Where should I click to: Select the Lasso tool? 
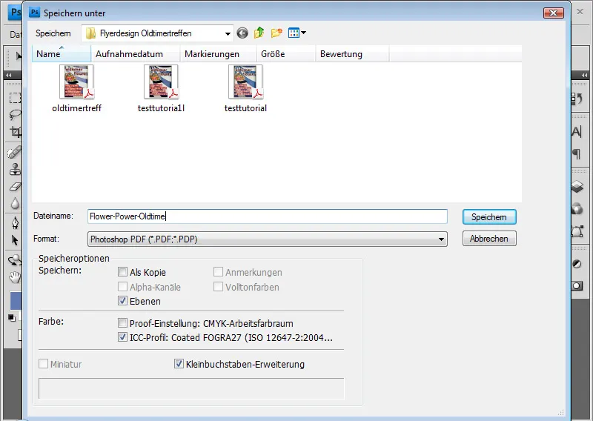[15, 114]
